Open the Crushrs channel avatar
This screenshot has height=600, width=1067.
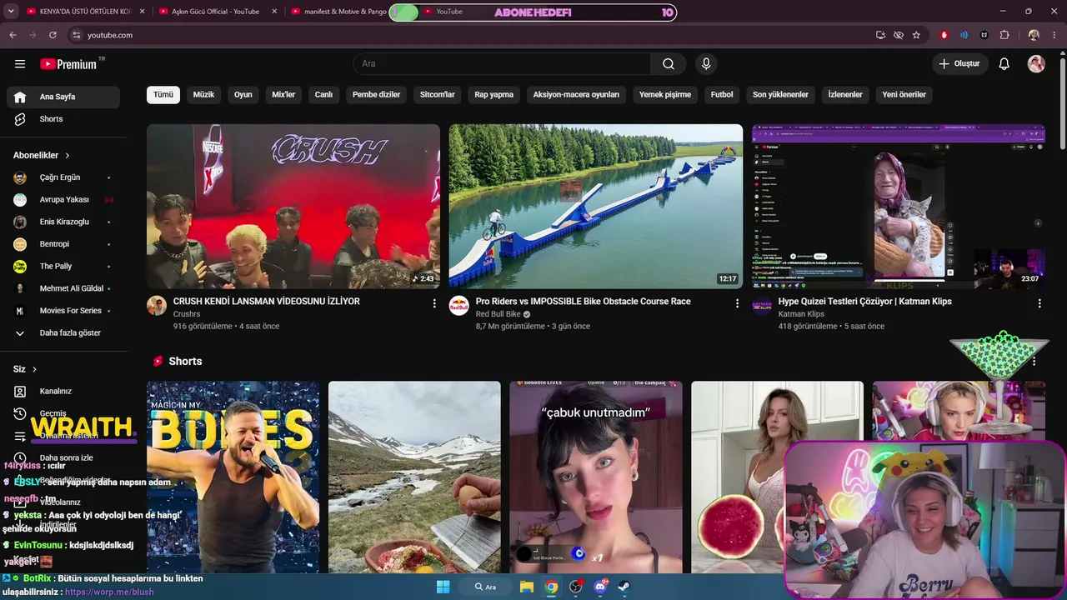click(157, 305)
